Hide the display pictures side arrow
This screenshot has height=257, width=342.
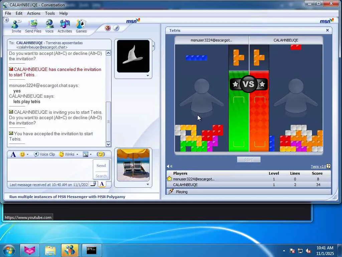coord(154,46)
